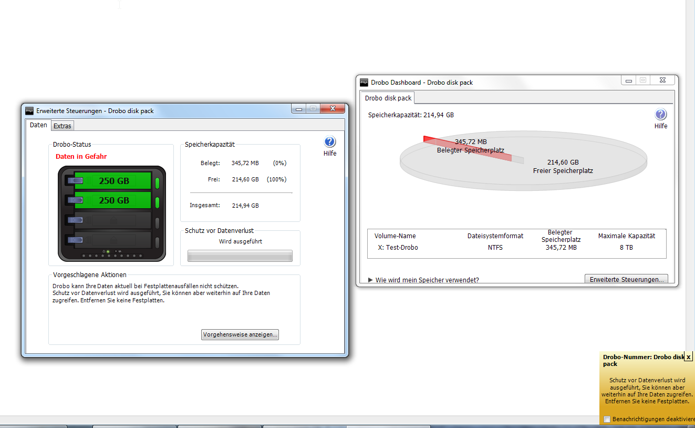695x428 pixels.
Task: Dismiss the Drobo-Nummer notification popup
Action: 688,356
